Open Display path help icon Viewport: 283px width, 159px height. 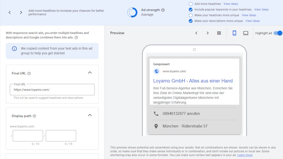[34, 116]
